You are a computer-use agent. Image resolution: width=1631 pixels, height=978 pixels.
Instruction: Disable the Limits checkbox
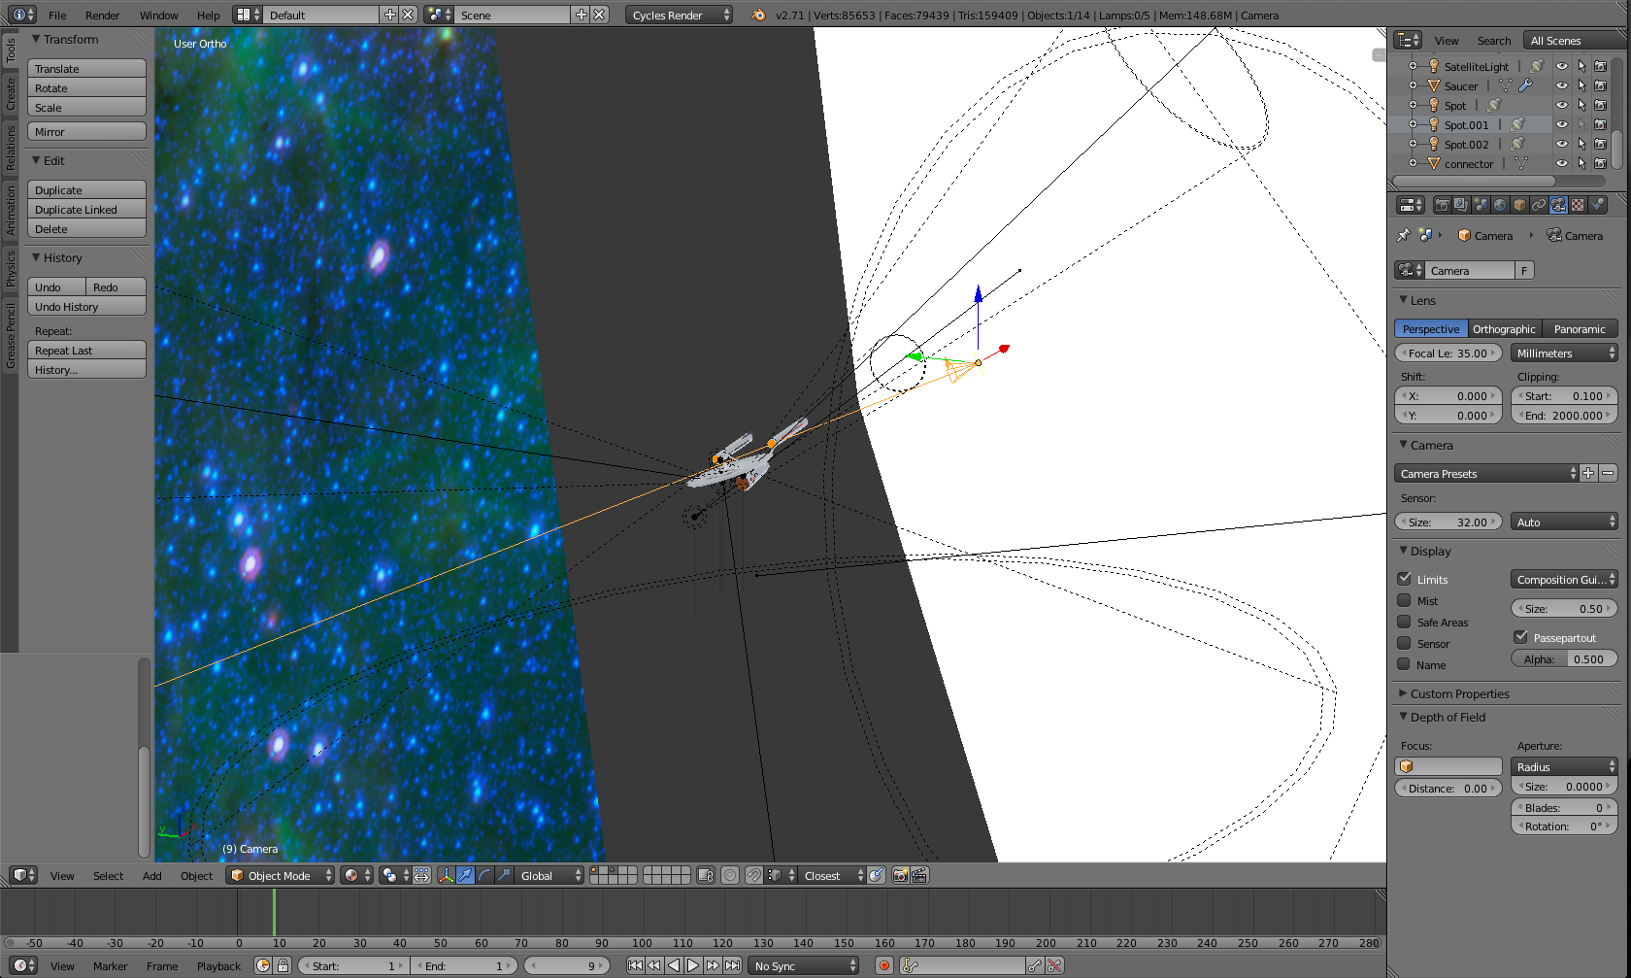coord(1404,578)
